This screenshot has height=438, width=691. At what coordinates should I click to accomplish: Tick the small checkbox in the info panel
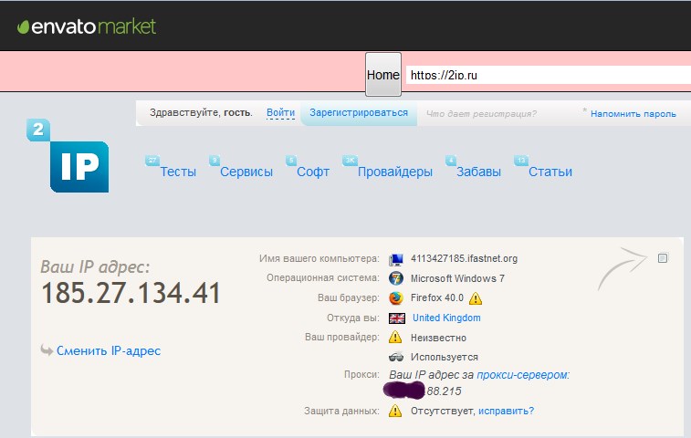pos(663,258)
